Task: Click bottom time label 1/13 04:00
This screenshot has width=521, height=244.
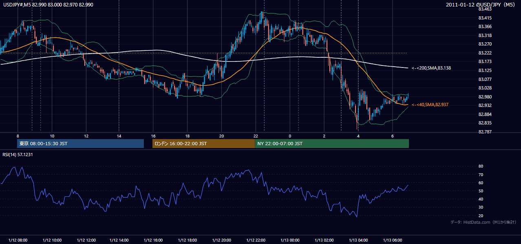Action: (x=358, y=240)
